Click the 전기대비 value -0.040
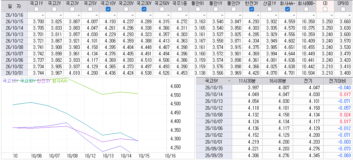This screenshot has width=353, height=160. click(x=344, y=87)
